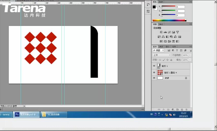
Task: Hide the 矩形 1 layer
Action: [154, 66]
